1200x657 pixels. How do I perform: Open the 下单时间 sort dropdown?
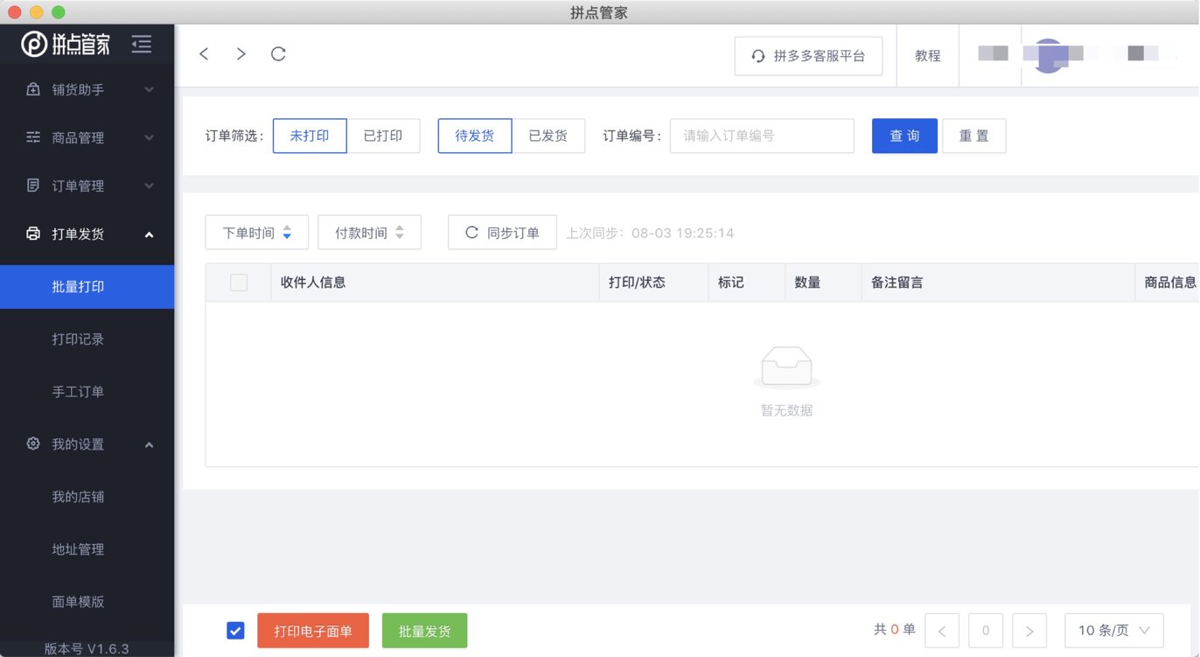256,232
